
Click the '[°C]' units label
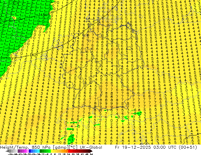click(74, 147)
